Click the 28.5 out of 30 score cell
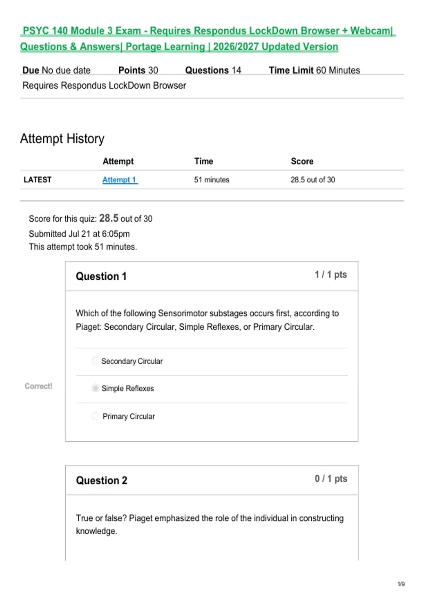This screenshot has width=423, height=599. (x=313, y=180)
